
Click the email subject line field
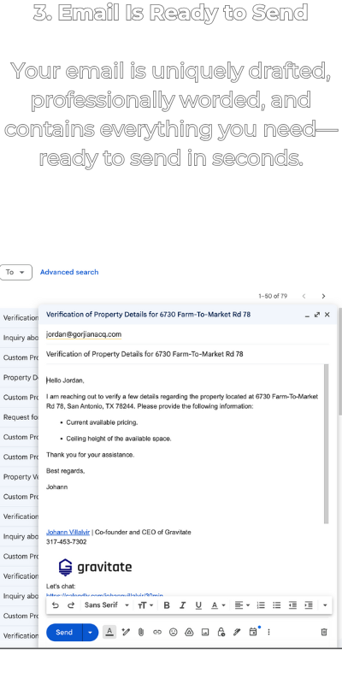(x=187, y=354)
